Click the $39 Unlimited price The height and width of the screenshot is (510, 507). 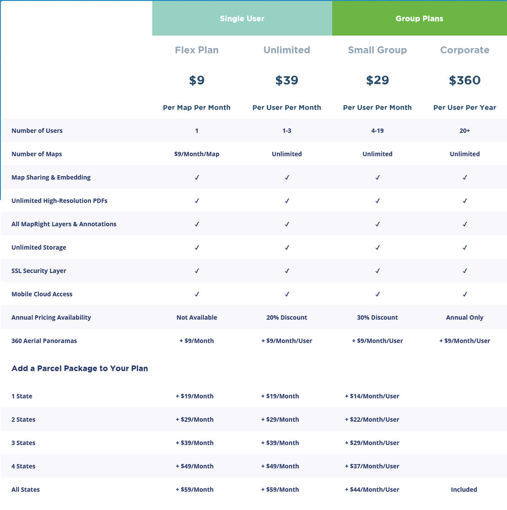287,80
